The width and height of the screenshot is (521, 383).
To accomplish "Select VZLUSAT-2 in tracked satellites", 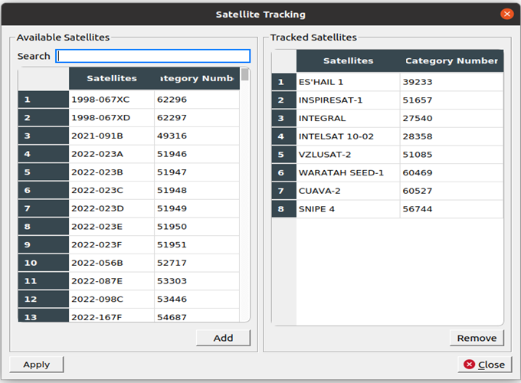I will click(348, 155).
